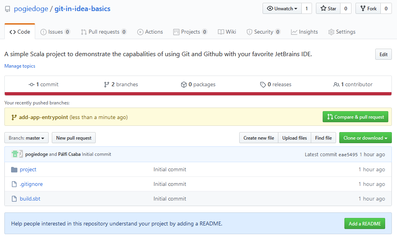The width and height of the screenshot is (397, 248).
Task: Open the Unwatch notifications dropdown
Action: click(x=282, y=9)
